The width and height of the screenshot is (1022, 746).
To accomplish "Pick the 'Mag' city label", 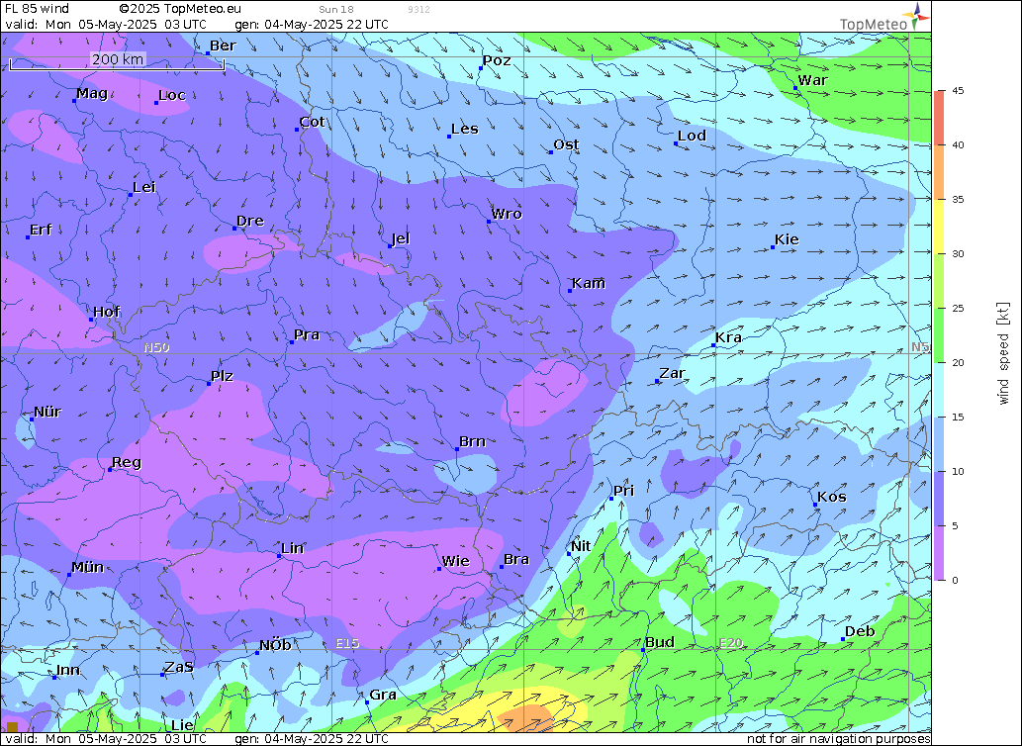I will (x=92, y=94).
